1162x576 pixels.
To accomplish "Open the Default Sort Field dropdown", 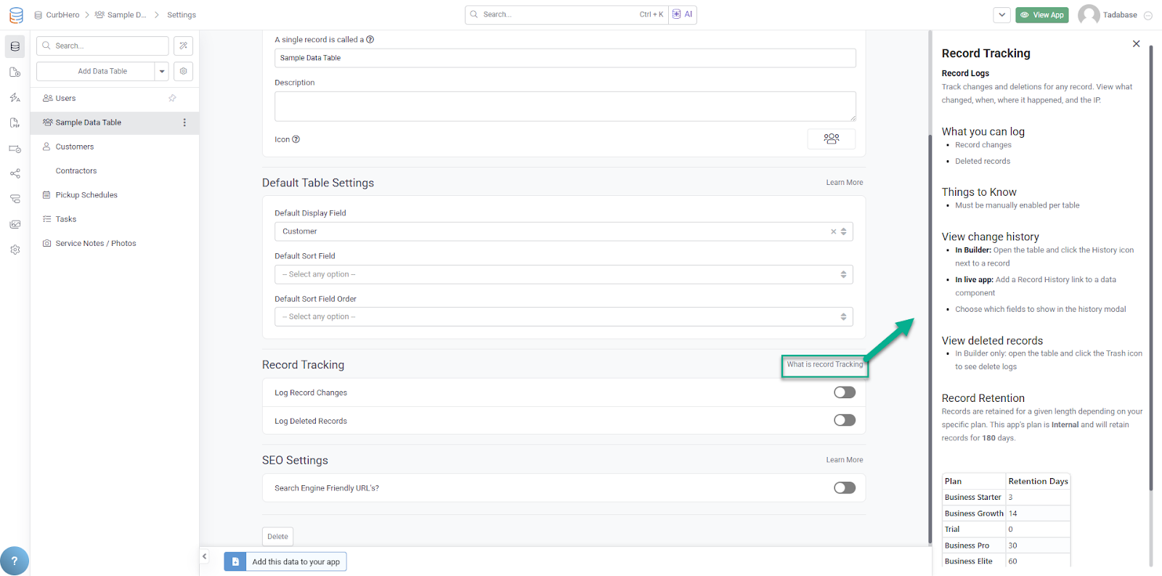I will coord(563,274).
